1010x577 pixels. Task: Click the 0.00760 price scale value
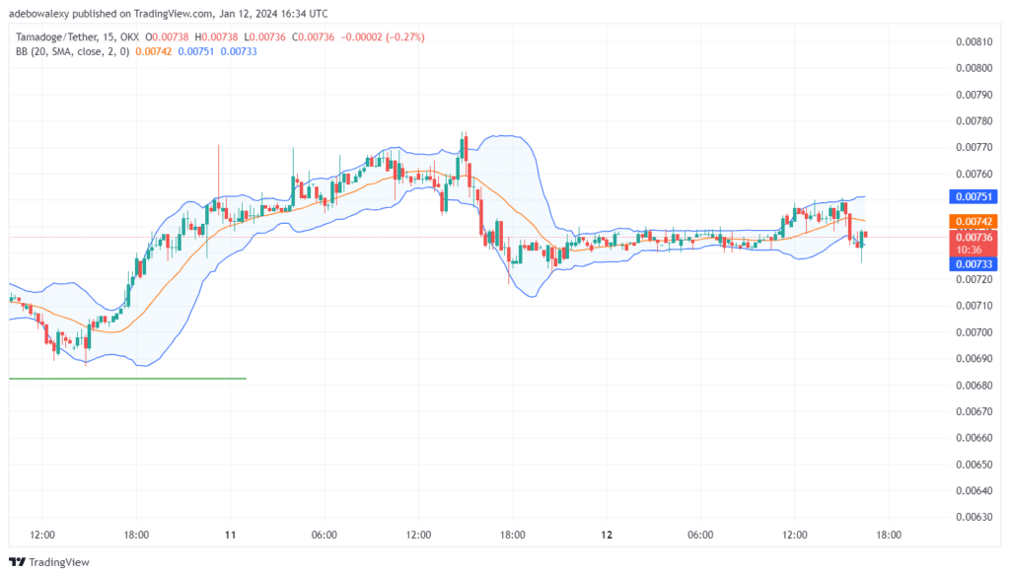[974, 174]
